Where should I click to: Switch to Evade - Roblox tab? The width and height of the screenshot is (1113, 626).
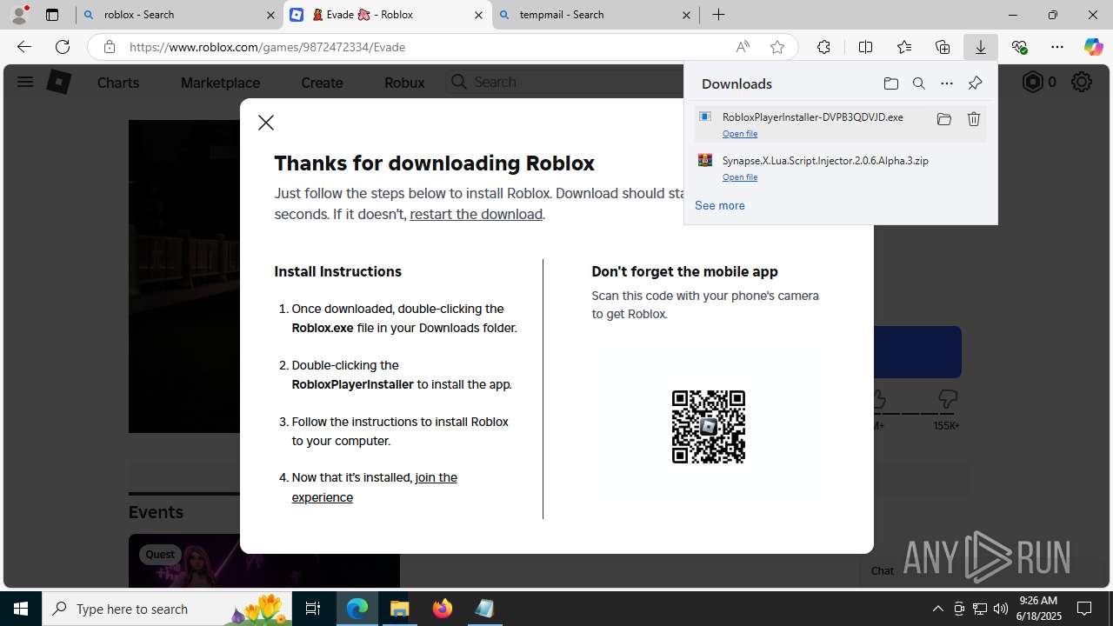pos(388,15)
